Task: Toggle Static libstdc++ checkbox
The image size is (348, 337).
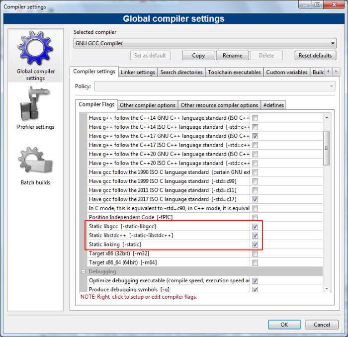Action: pyautogui.click(x=255, y=235)
